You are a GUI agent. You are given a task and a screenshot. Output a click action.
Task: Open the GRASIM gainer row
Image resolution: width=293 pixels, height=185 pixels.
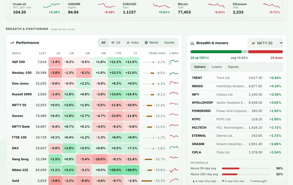[x=236, y=144]
